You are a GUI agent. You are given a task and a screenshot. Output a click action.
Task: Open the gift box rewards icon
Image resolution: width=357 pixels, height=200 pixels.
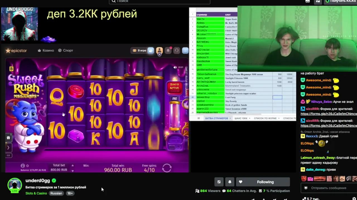click(x=8, y=137)
